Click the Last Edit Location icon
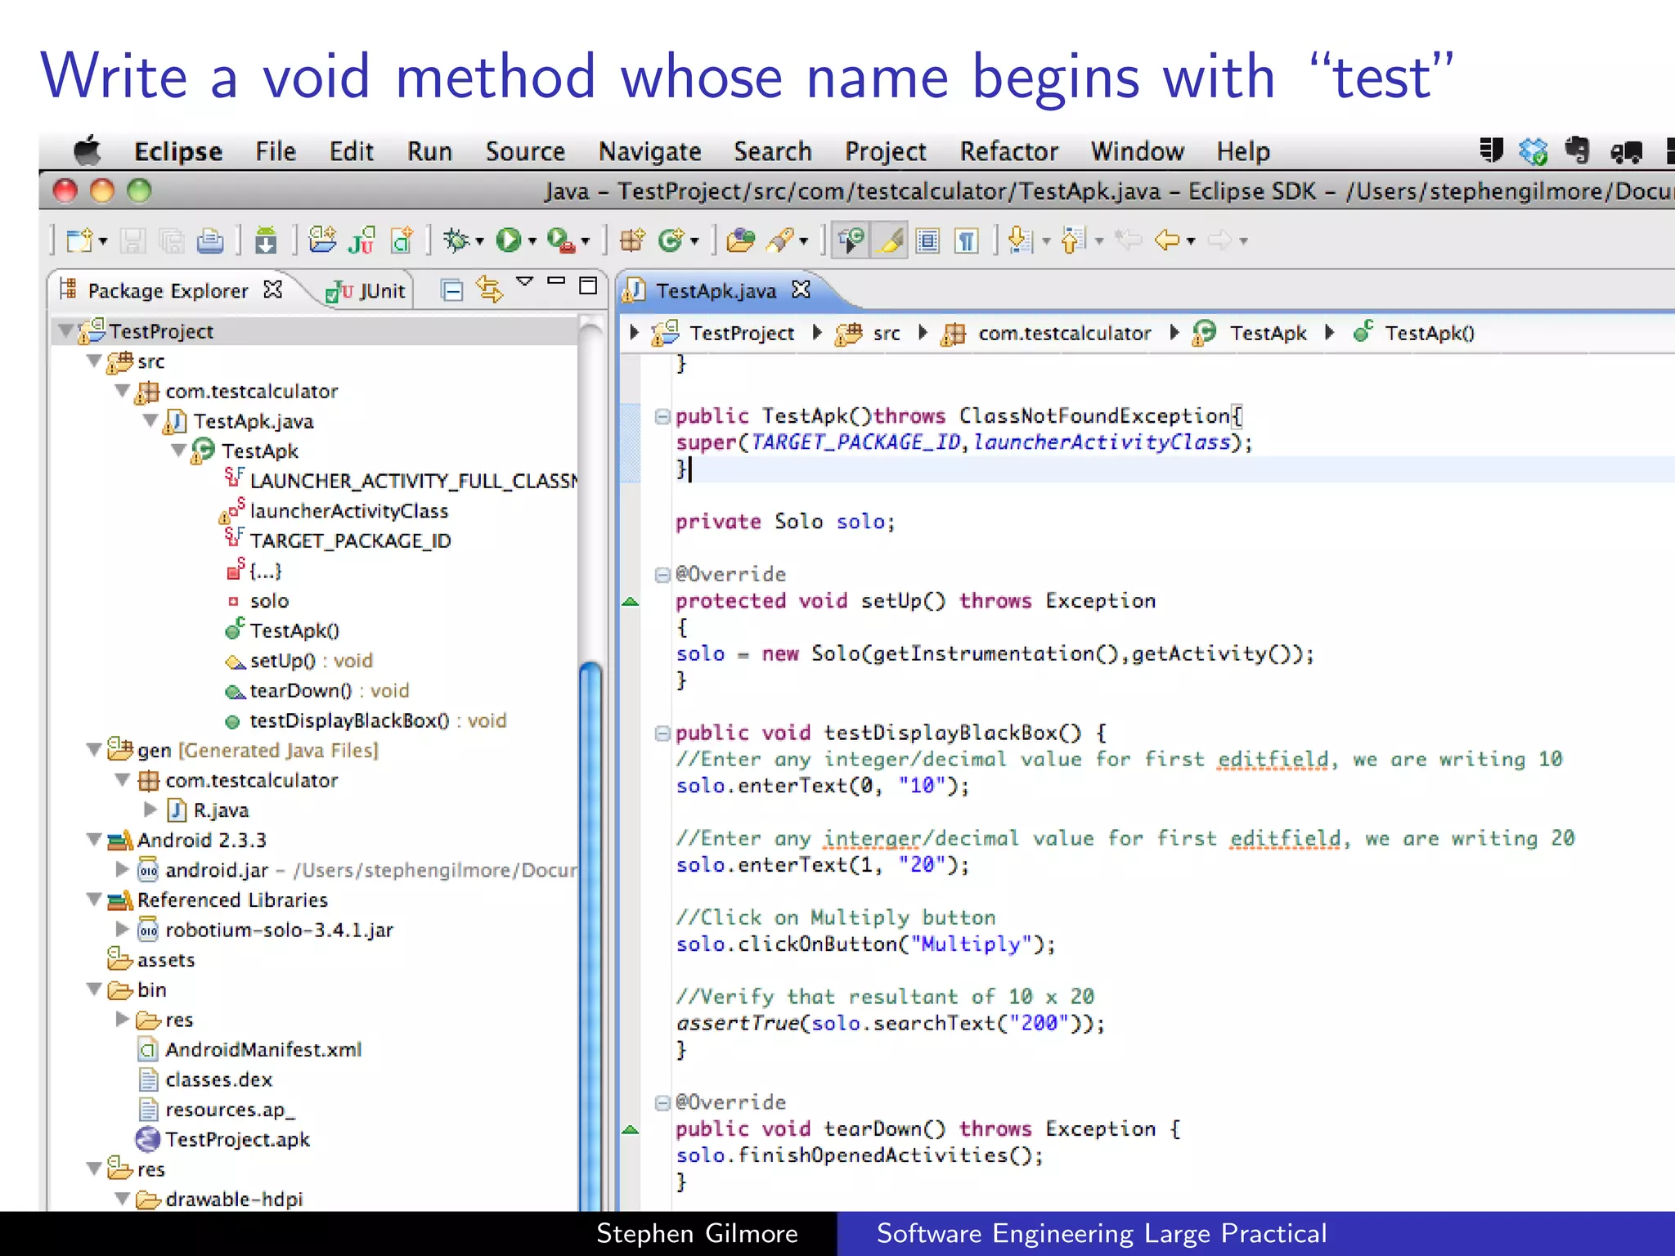The height and width of the screenshot is (1256, 1675). [1129, 240]
